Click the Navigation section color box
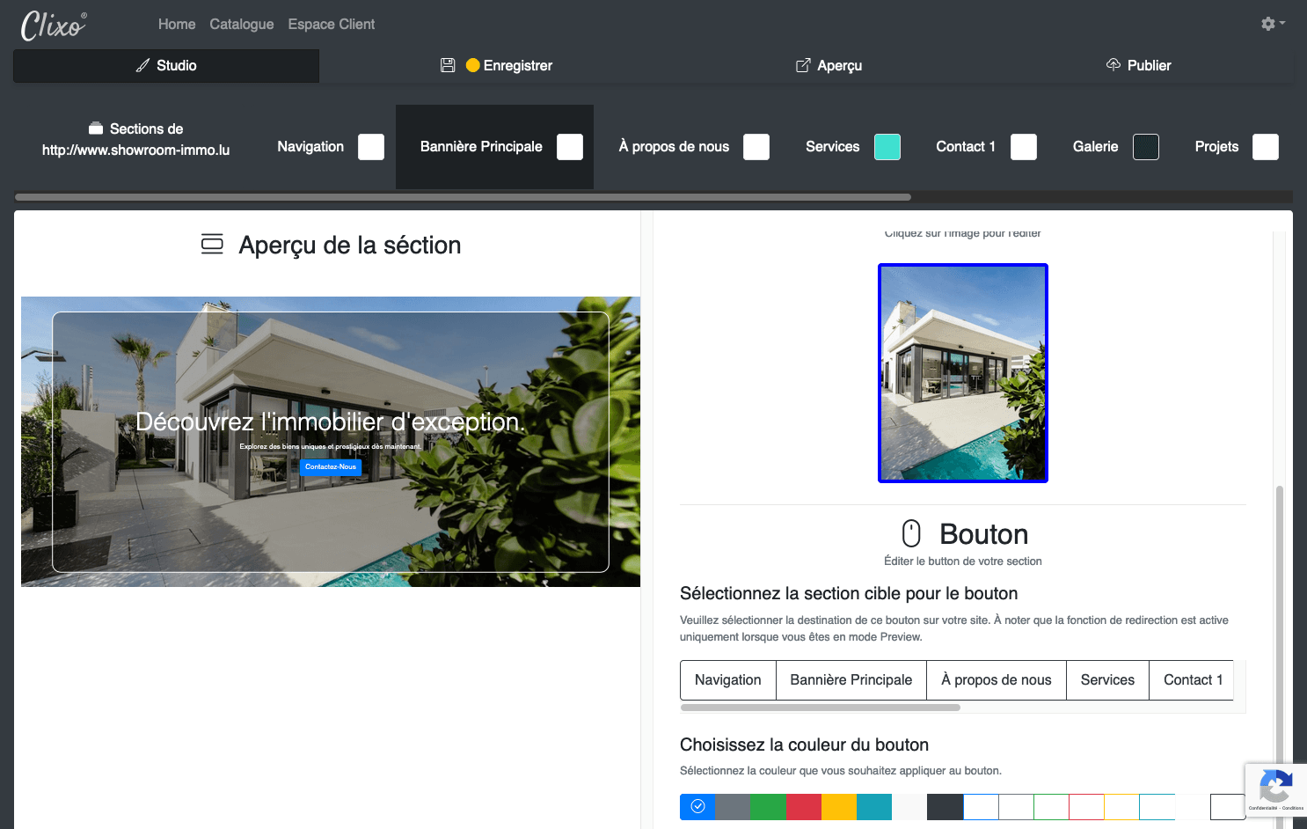The width and height of the screenshot is (1307, 829). click(371, 147)
